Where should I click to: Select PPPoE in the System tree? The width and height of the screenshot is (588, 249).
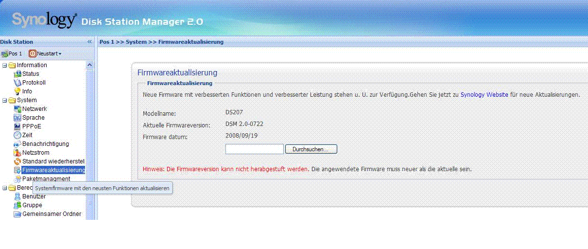(x=32, y=126)
